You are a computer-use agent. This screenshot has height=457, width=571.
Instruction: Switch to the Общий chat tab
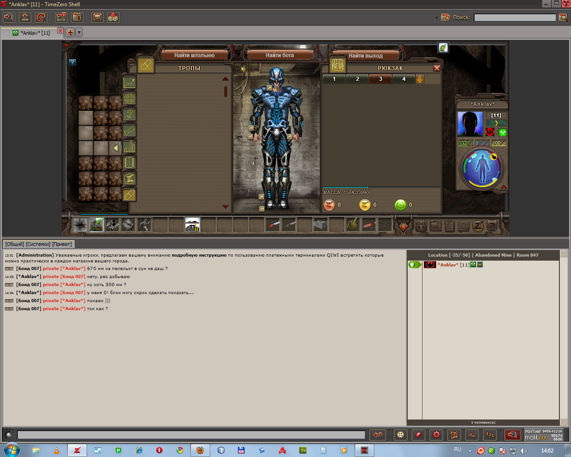pyautogui.click(x=15, y=244)
